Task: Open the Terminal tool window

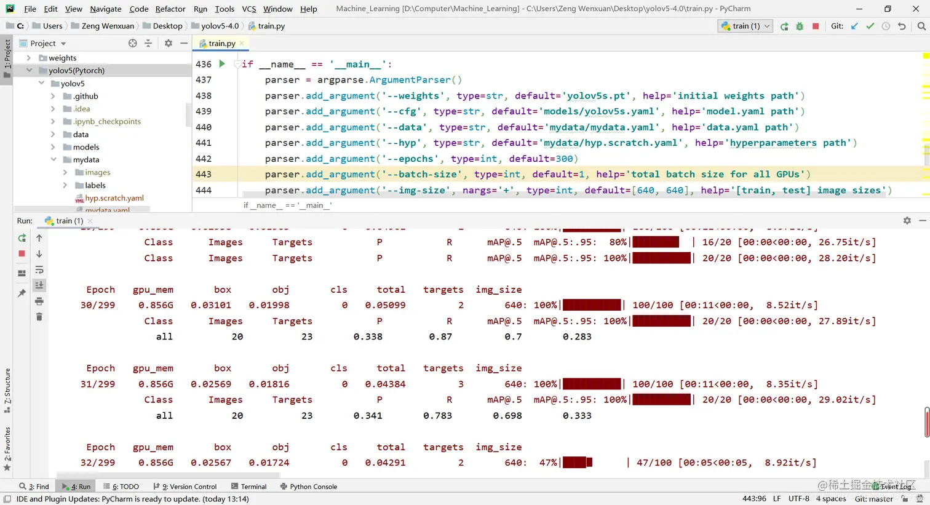Action: 248,487
